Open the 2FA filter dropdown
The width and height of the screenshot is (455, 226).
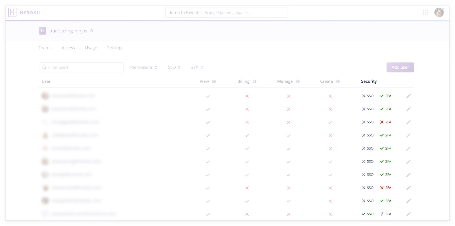197,67
